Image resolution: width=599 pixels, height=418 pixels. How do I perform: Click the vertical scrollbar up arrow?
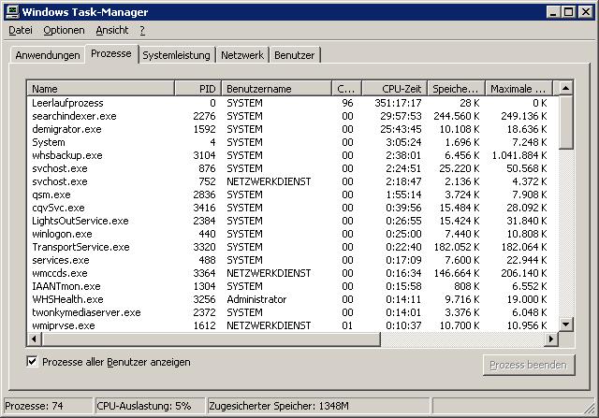tap(565, 88)
